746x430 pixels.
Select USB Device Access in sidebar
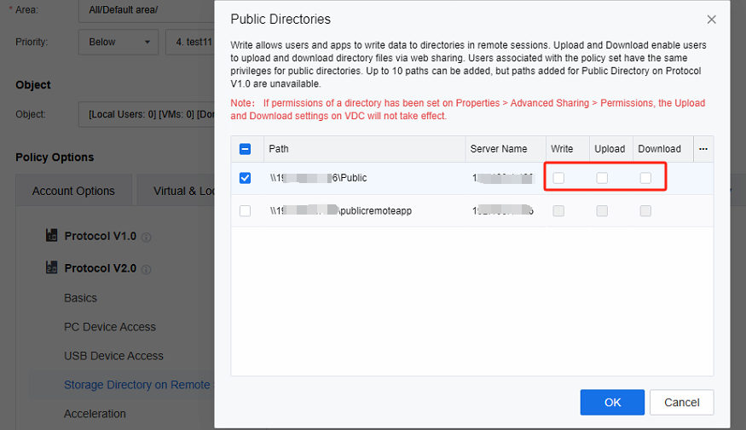pyautogui.click(x=113, y=356)
